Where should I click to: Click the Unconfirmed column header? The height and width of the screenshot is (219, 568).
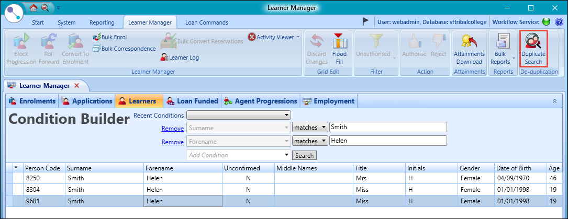point(248,168)
